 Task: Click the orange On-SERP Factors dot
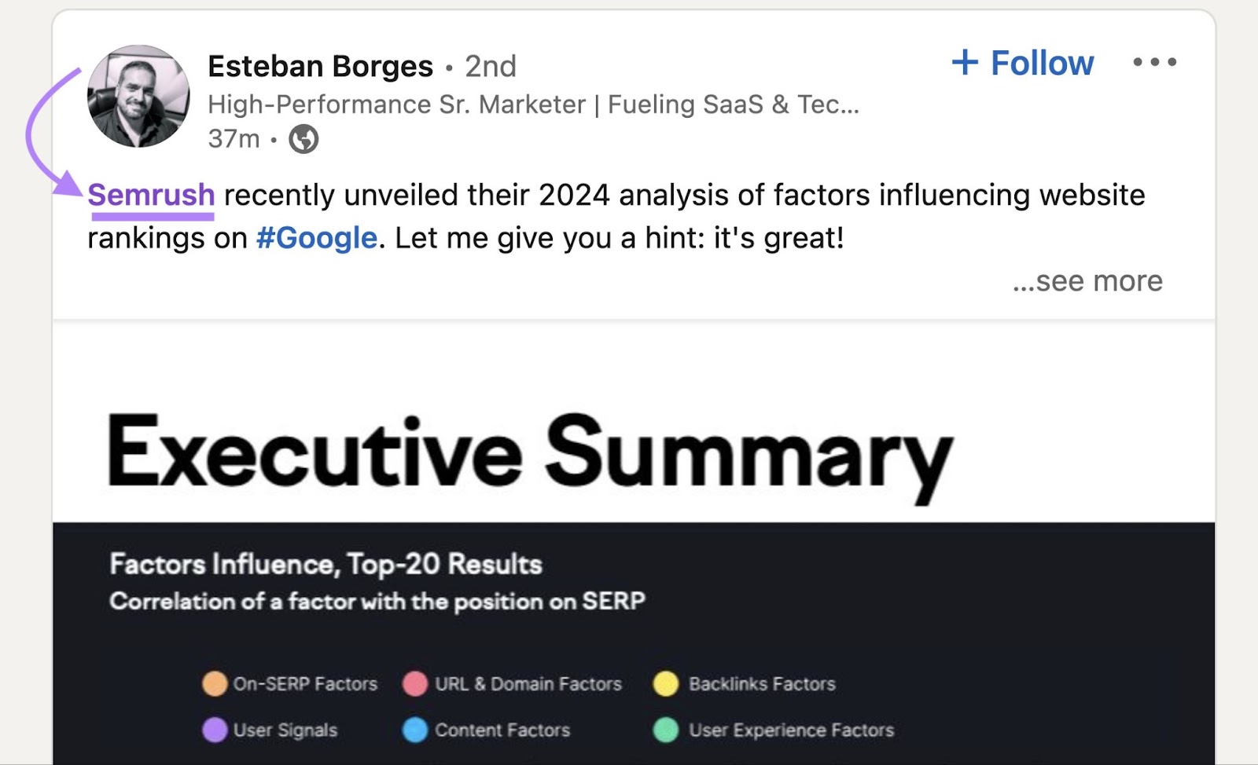(212, 684)
